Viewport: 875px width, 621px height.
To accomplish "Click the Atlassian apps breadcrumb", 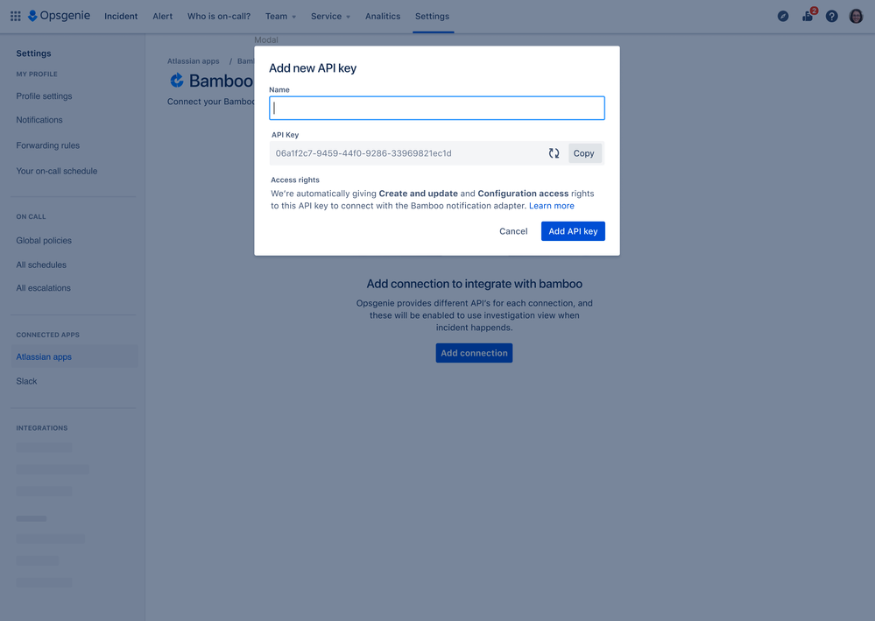I will tap(193, 60).
